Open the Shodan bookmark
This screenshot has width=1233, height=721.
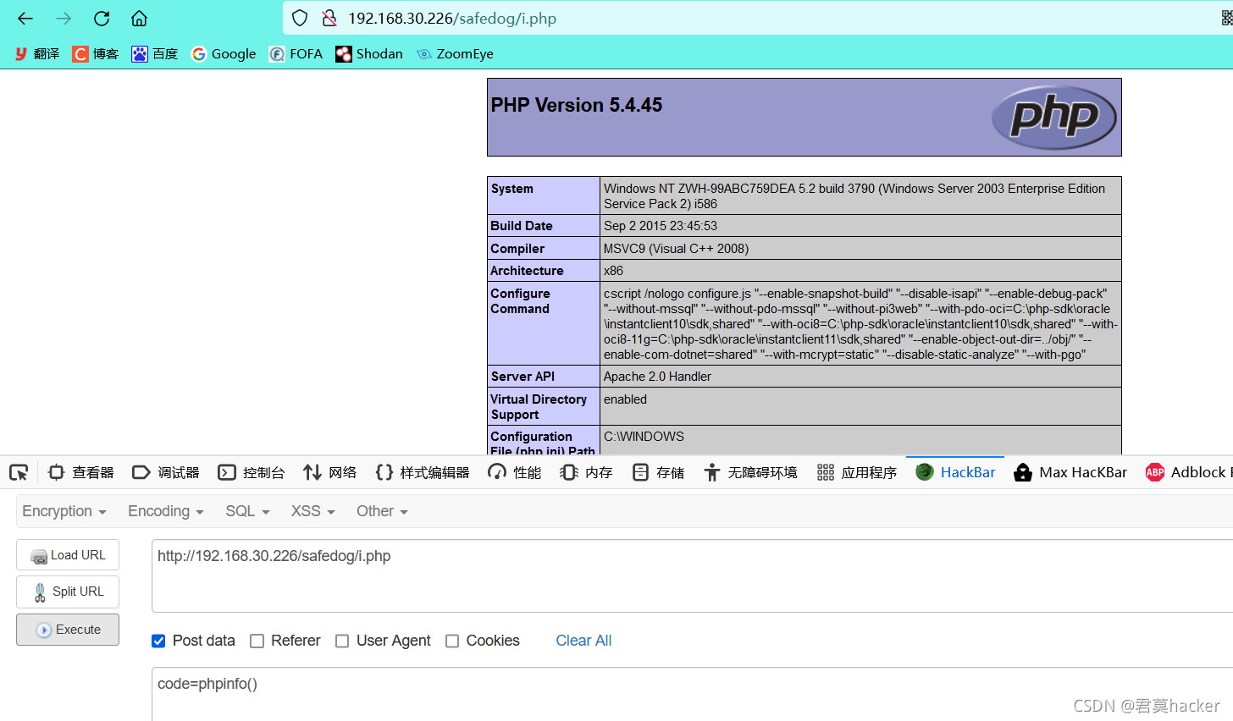tap(369, 54)
